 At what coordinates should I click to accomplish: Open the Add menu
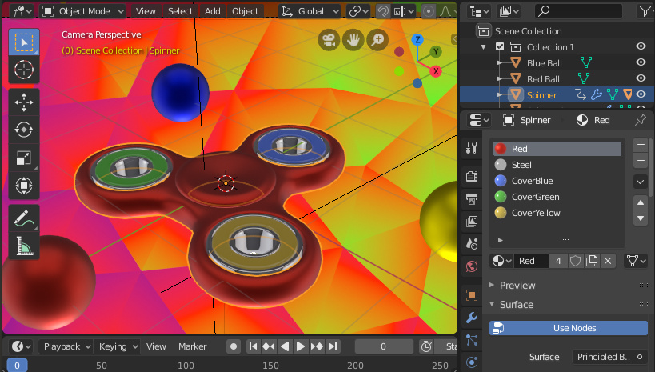tap(212, 11)
